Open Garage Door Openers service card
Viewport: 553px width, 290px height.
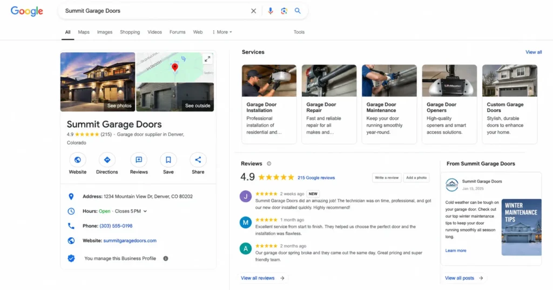point(449,104)
